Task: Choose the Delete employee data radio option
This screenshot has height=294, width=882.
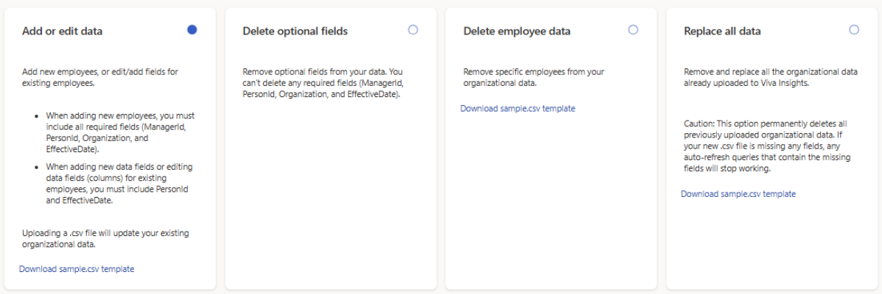Action: click(x=633, y=30)
